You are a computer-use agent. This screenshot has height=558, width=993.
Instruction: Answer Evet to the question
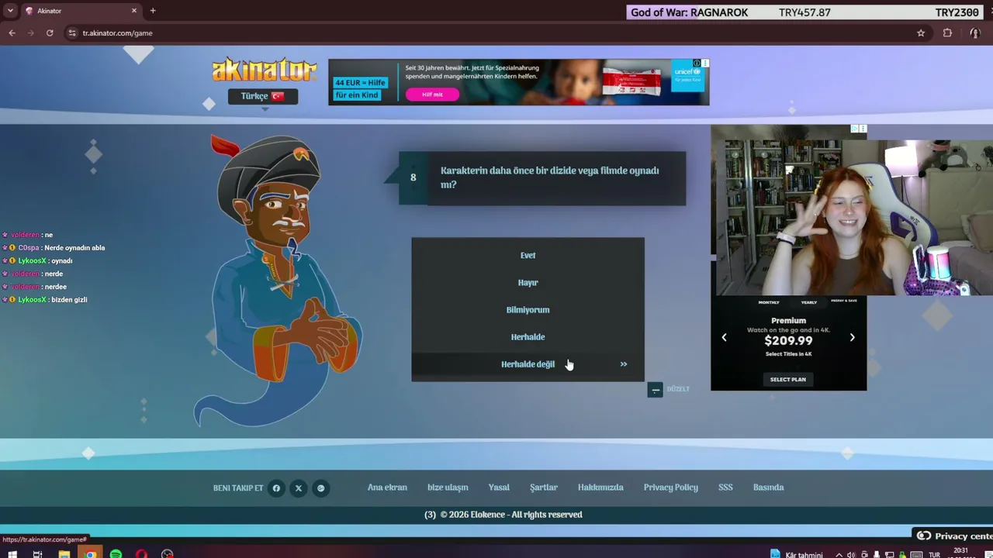pyautogui.click(x=528, y=256)
